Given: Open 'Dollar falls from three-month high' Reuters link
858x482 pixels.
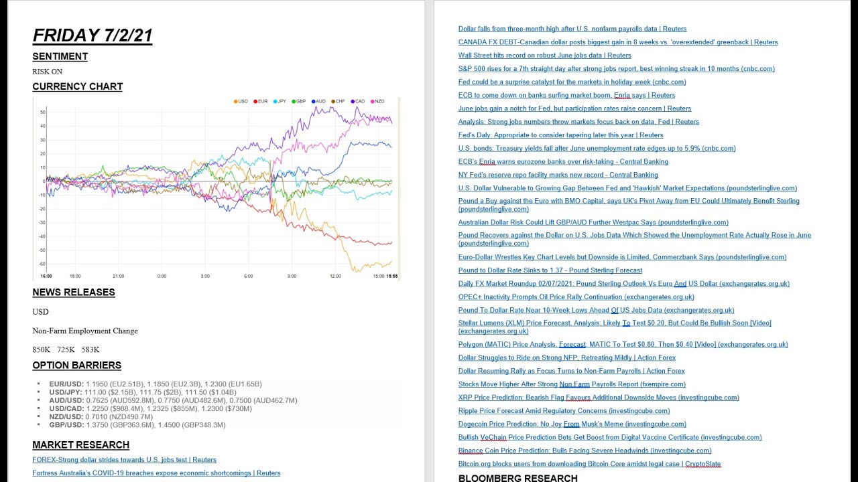Looking at the screenshot, I should [572, 29].
